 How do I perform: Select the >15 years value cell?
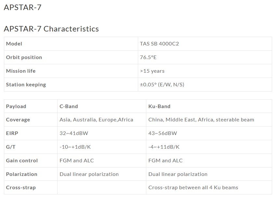(205, 71)
